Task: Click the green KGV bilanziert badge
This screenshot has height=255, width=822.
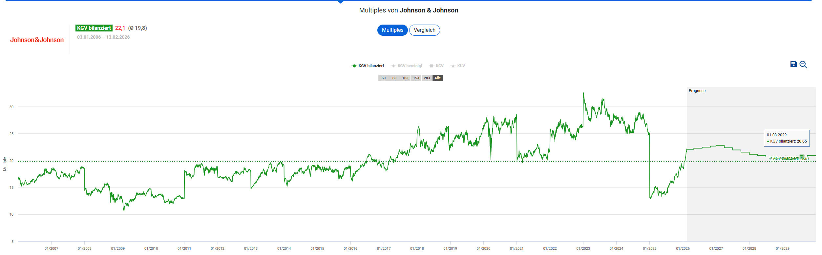Action: (x=94, y=28)
